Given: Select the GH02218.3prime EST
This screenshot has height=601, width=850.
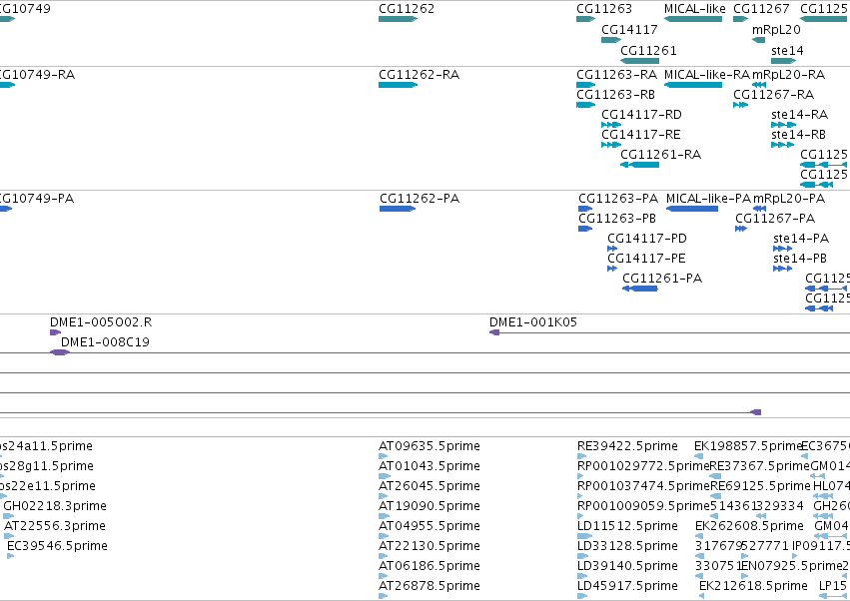Looking at the screenshot, I should pyautogui.click(x=55, y=506).
